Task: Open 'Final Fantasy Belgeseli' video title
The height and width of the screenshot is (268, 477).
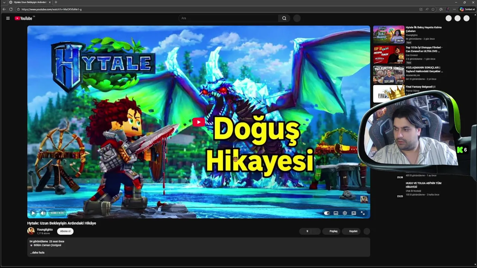Action: tap(420, 87)
